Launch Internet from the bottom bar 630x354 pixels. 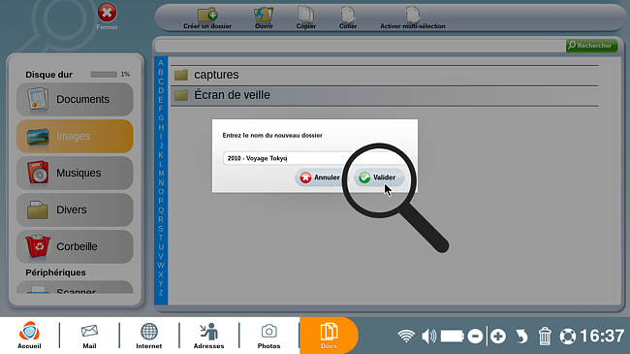click(148, 336)
